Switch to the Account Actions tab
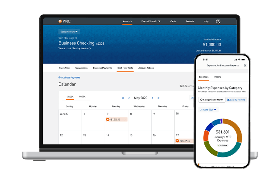 coord(146,68)
